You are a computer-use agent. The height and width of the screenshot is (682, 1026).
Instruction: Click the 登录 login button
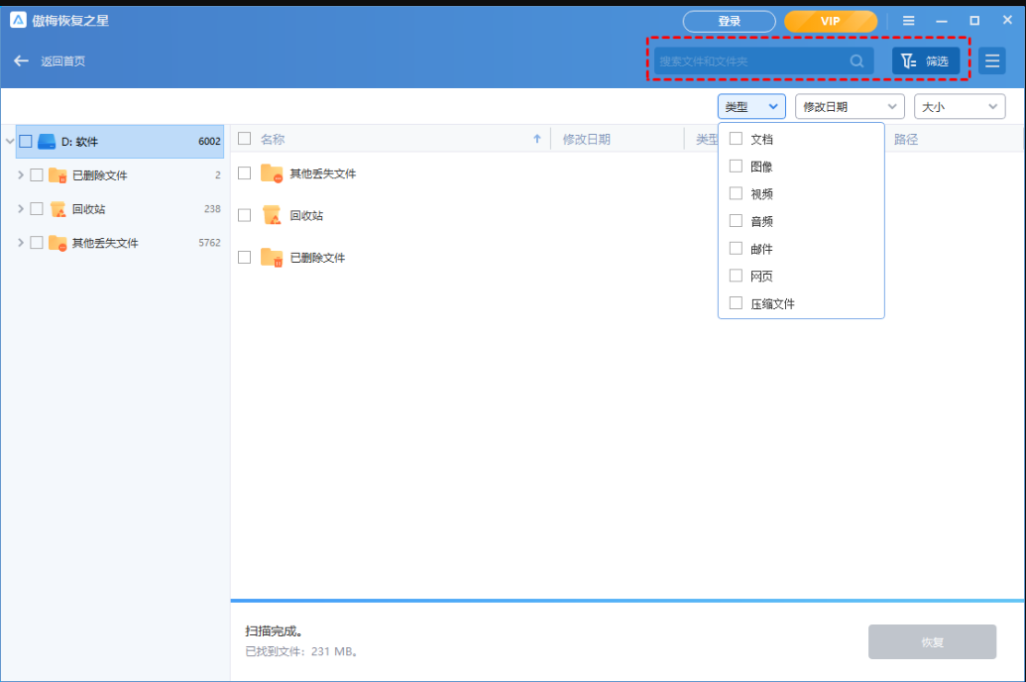(729, 22)
